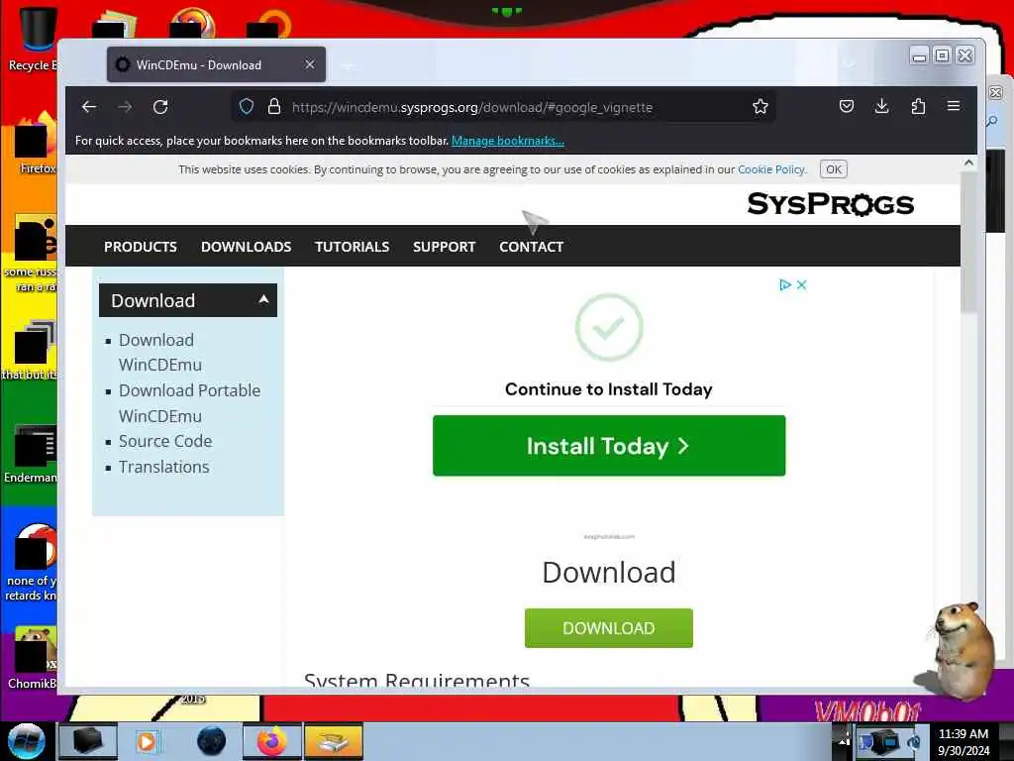Open the Download WinCDEmu sidebar link
Screen dimensions: 1014x761
tap(159, 352)
